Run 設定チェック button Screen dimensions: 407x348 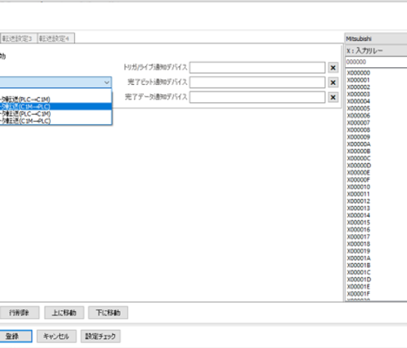[100, 336]
